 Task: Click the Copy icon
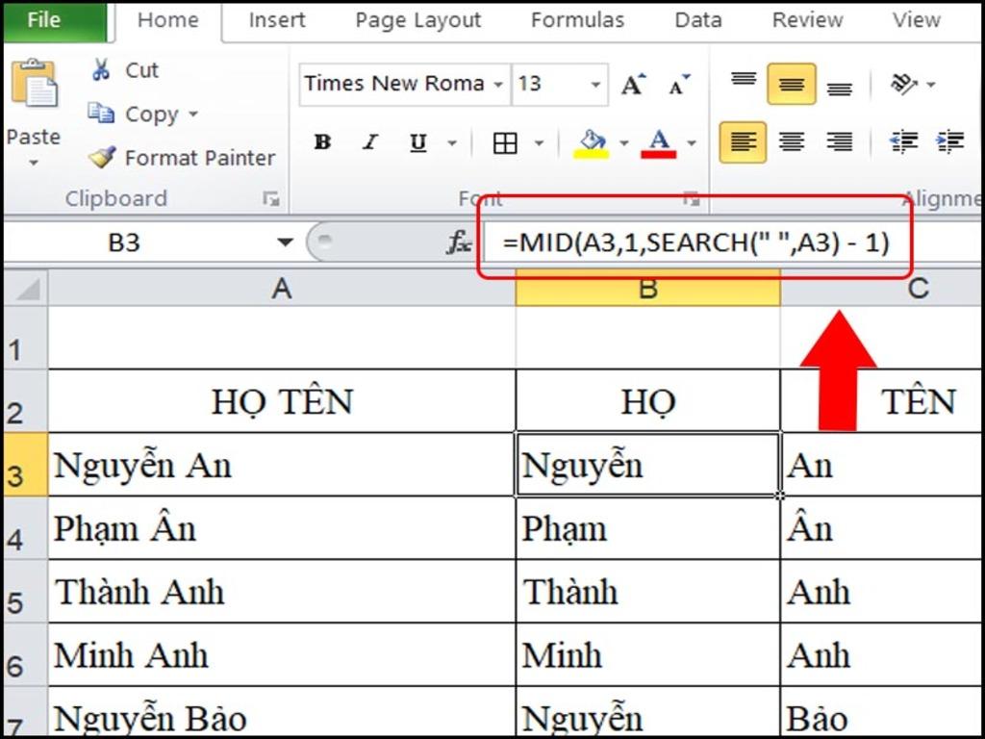point(101,114)
